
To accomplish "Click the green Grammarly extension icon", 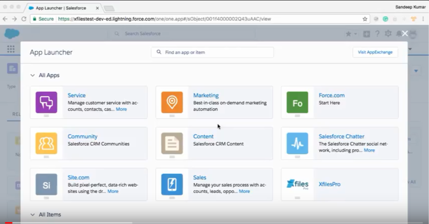I will (x=385, y=19).
